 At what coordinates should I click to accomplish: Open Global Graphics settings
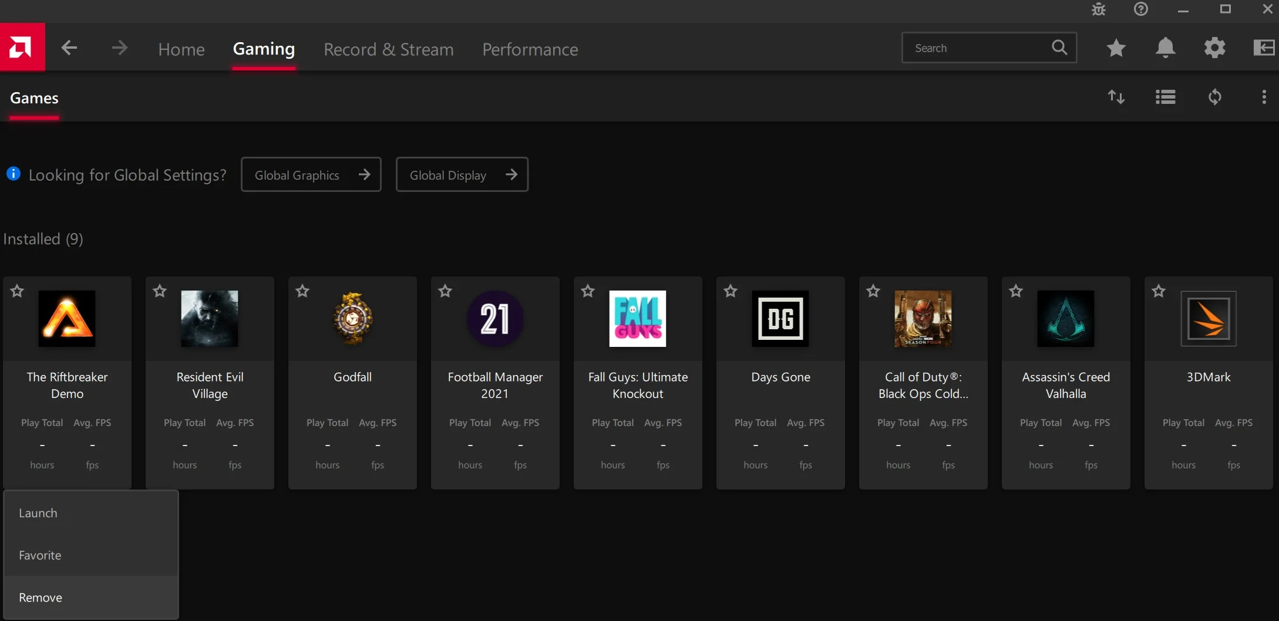[311, 174]
